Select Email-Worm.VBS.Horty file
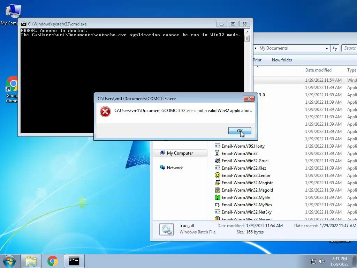 [x=243, y=146]
